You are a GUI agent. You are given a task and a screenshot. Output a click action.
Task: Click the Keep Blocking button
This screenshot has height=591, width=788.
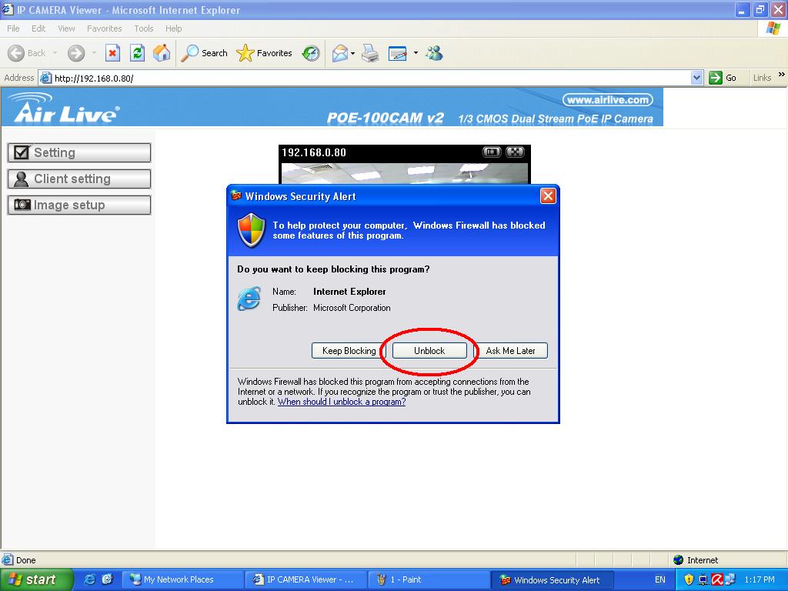(x=349, y=351)
